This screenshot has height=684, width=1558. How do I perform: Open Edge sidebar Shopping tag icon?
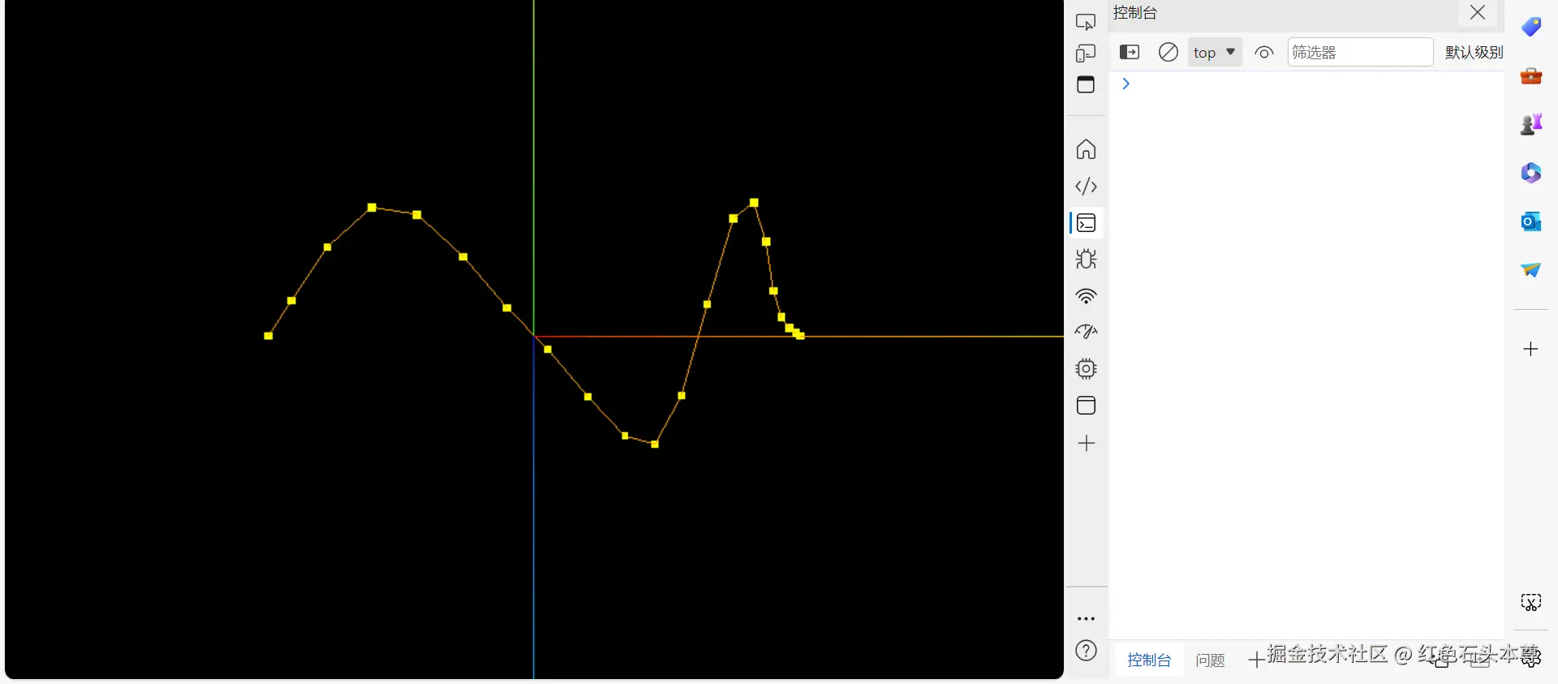[x=1531, y=27]
